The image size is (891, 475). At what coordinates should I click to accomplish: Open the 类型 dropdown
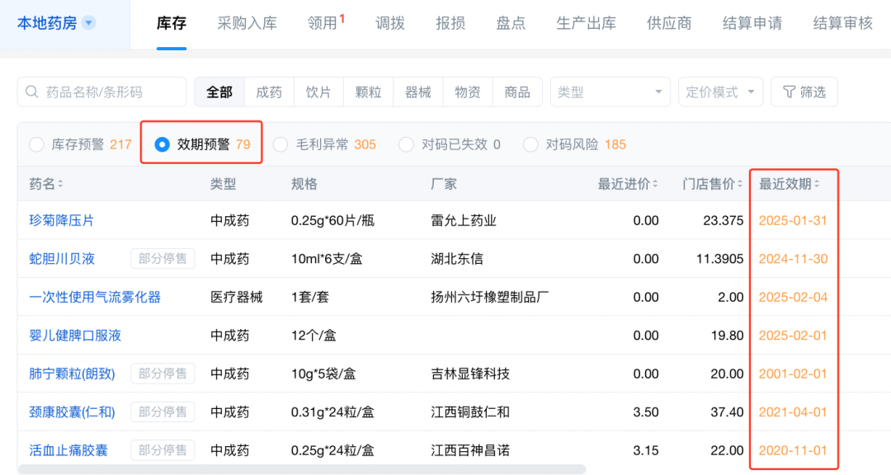(610, 92)
